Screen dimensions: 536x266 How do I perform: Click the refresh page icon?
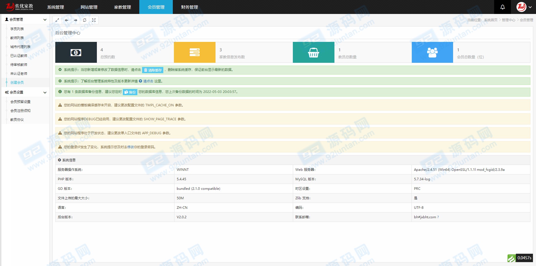click(85, 20)
